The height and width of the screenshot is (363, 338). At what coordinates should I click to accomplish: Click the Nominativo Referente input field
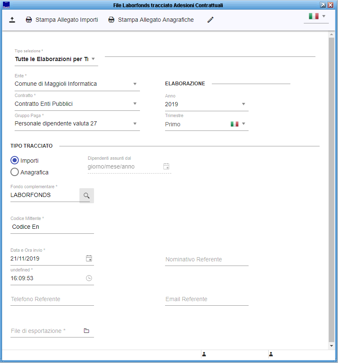click(206, 259)
